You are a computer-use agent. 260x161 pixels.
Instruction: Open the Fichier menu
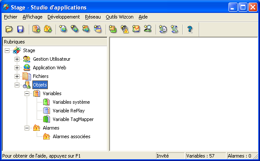11,17
